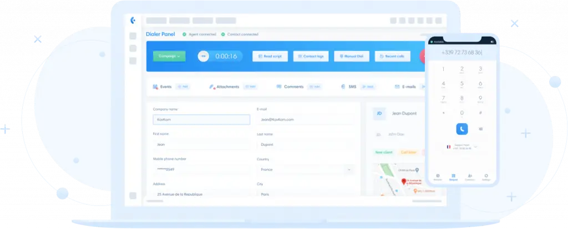The width and height of the screenshot is (568, 229).
Task: Click the Contact logs button
Action: click(x=311, y=56)
